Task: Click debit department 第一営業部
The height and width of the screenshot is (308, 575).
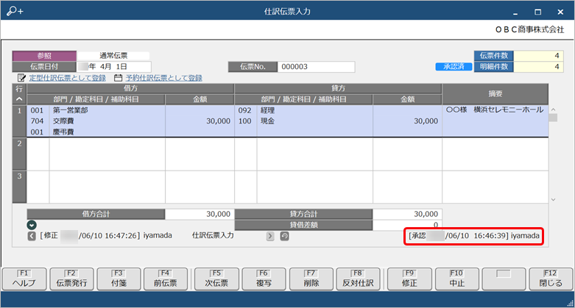Action: click(71, 110)
